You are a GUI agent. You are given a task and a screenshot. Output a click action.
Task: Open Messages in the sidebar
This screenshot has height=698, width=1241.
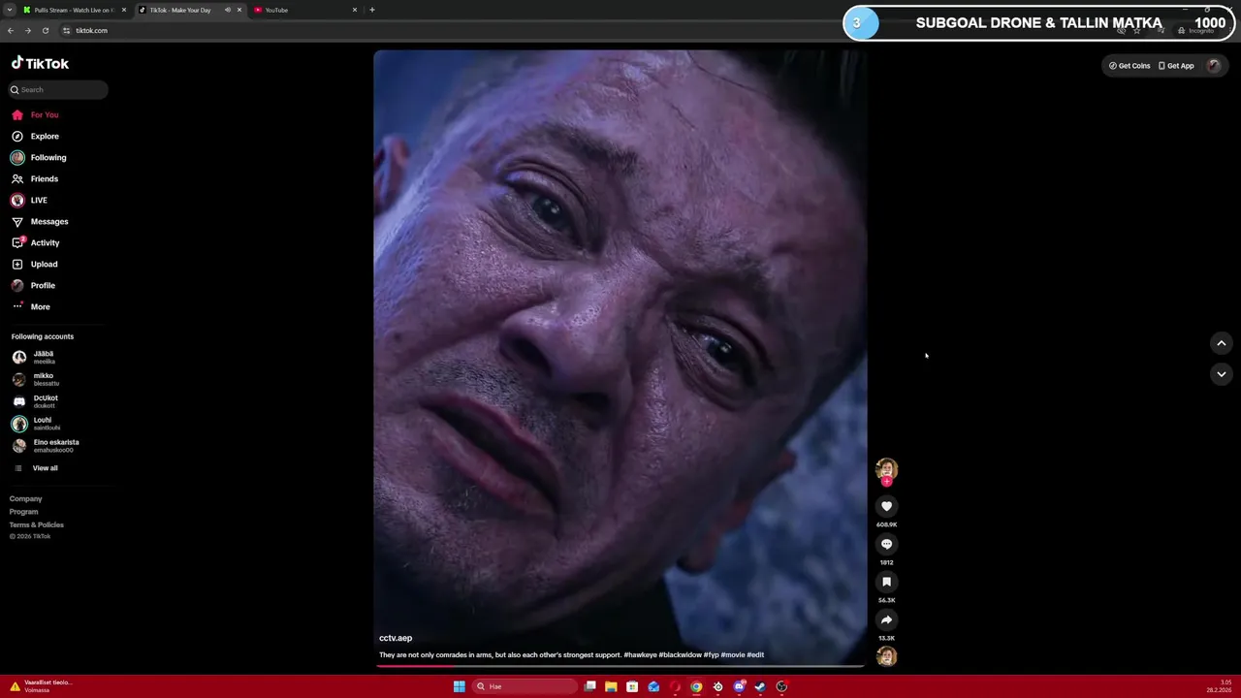pos(40,221)
